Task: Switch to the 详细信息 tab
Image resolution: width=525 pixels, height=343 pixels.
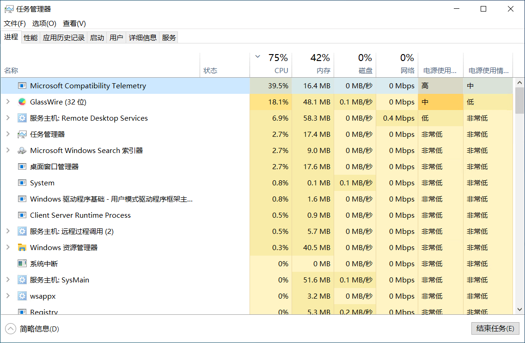Action: (143, 37)
